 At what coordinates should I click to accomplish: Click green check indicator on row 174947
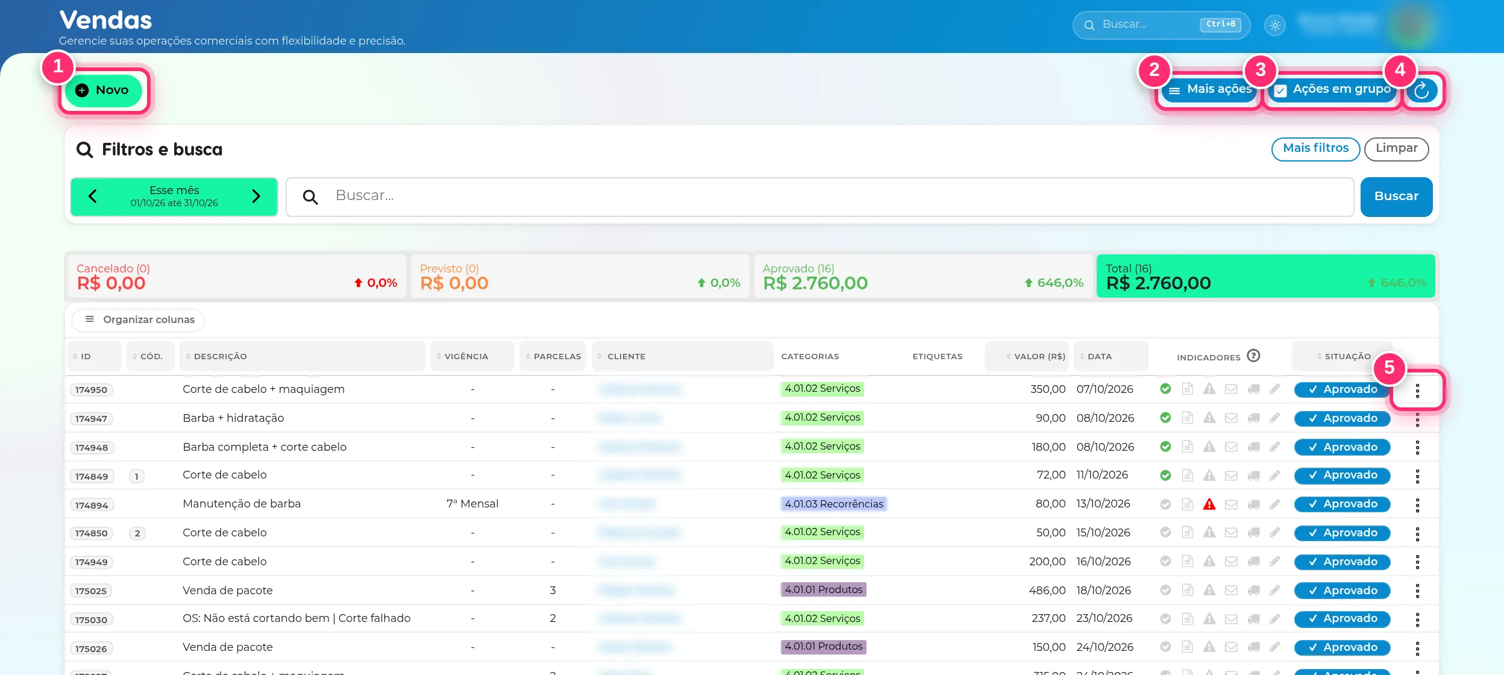pos(1165,418)
